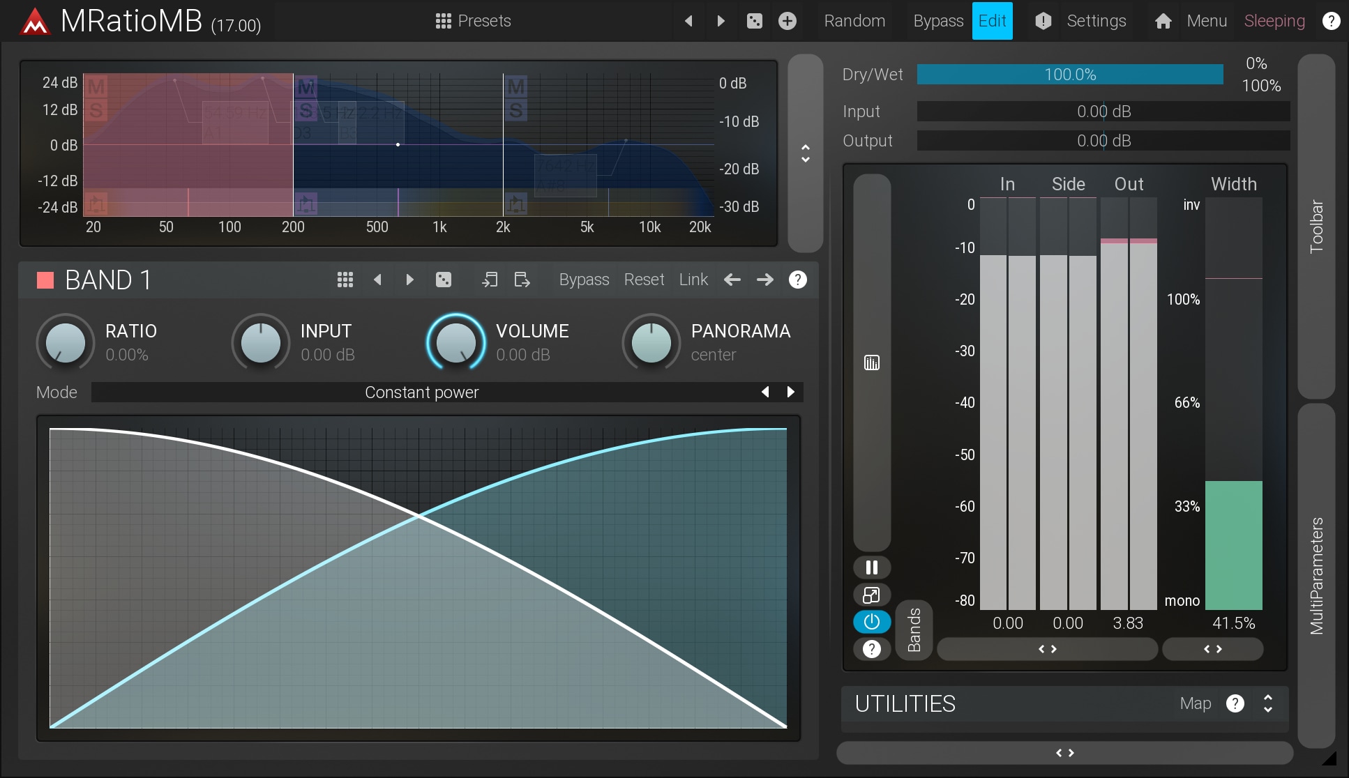The width and height of the screenshot is (1349, 778).
Task: Click Band 1 paste settings icon
Action: [522, 280]
